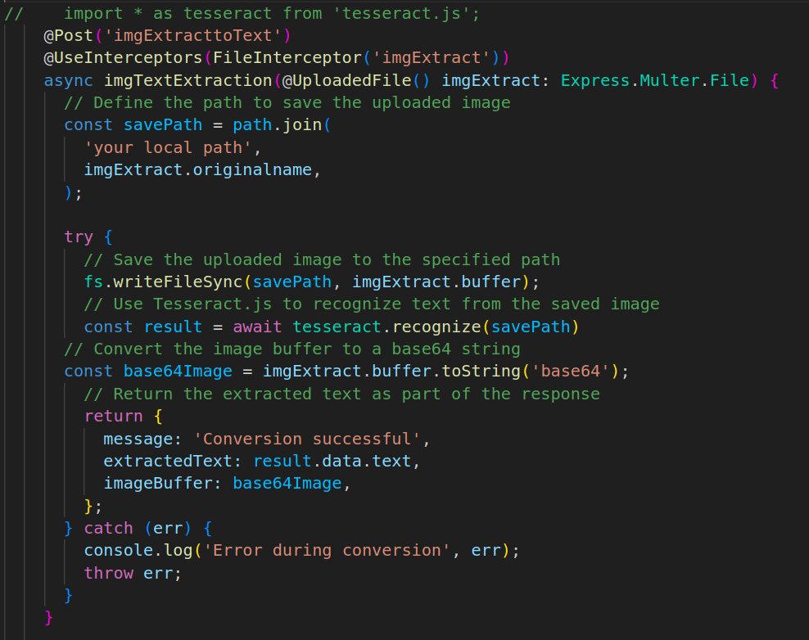Image resolution: width=809 pixels, height=640 pixels.
Task: Click the extractedText property key
Action: click(x=168, y=461)
